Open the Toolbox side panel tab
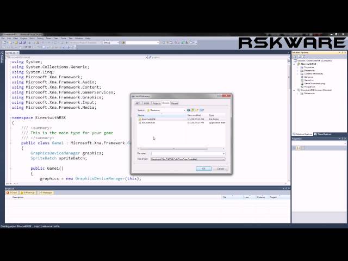The height and width of the screenshot is (261, 348). (x=2, y=57)
